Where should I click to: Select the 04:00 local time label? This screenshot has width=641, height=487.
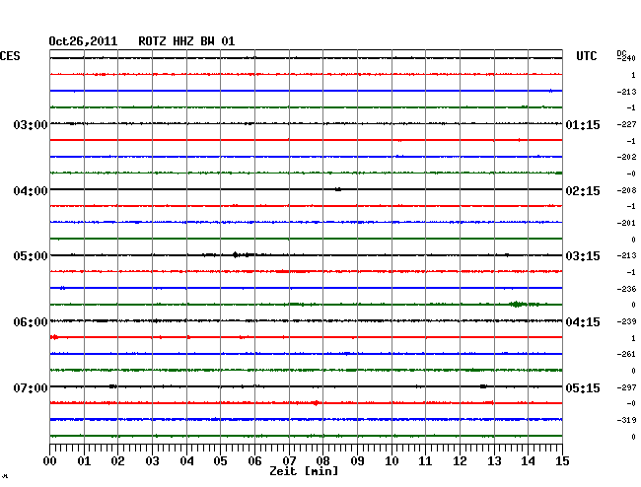31,191
